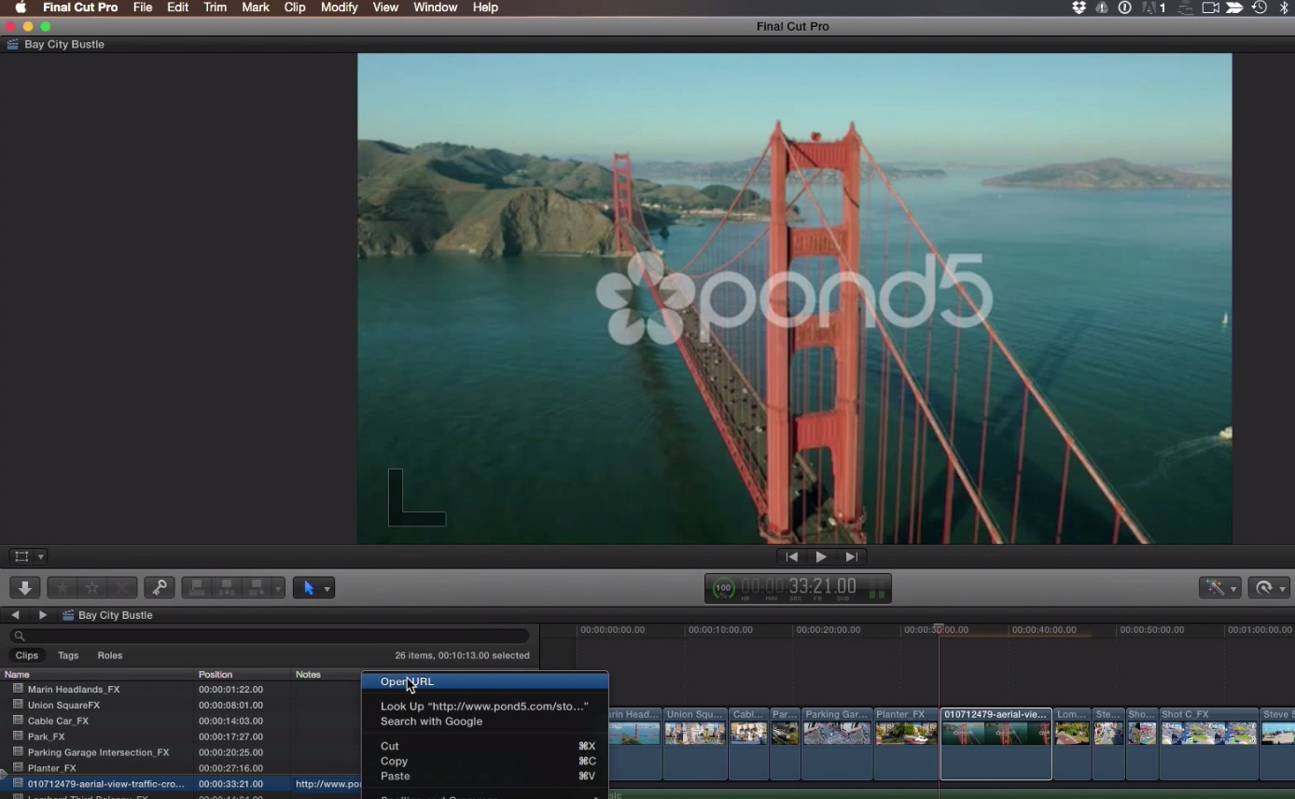Select the 010712479-aerial-view clip in timeline

996,743
